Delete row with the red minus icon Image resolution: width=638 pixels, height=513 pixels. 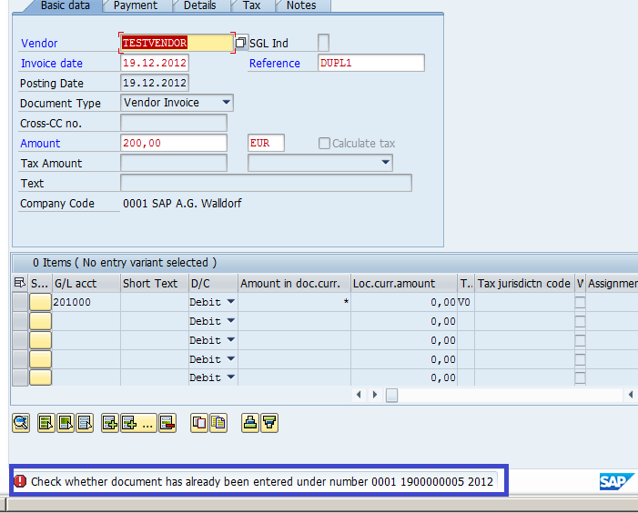tap(167, 423)
